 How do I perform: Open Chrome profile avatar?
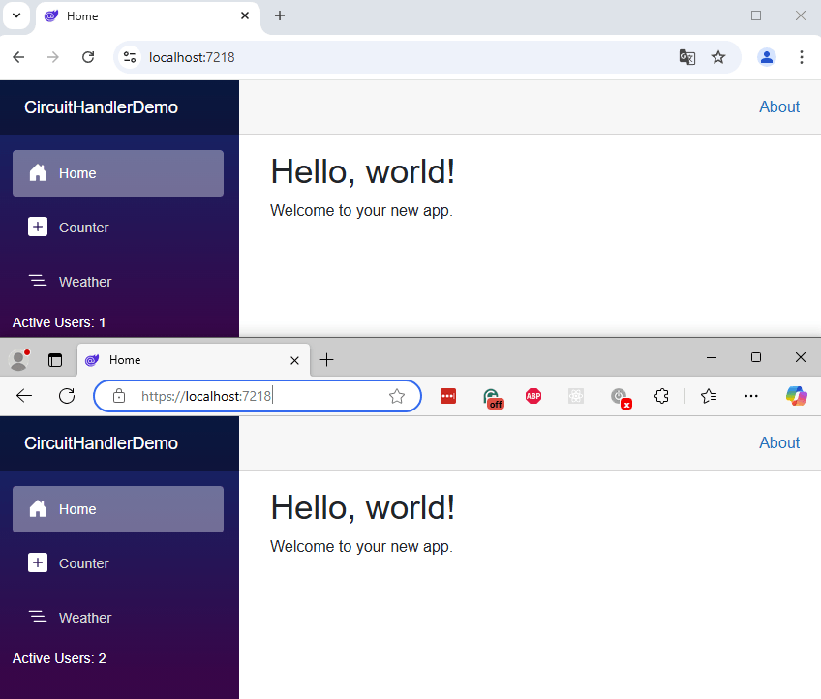767,57
